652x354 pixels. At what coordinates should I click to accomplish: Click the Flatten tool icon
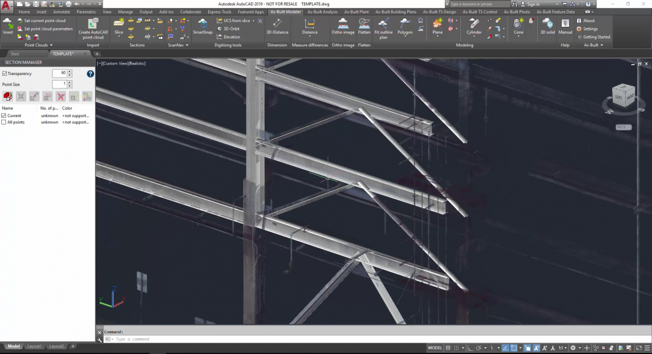pyautogui.click(x=364, y=26)
